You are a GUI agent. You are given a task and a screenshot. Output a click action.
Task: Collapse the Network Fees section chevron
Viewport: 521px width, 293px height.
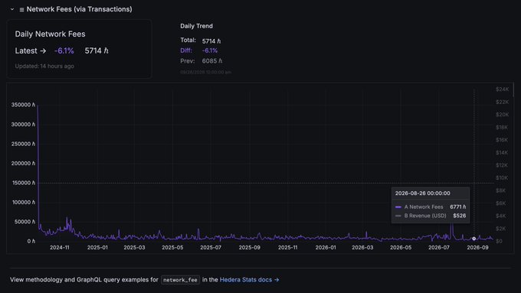coord(12,9)
